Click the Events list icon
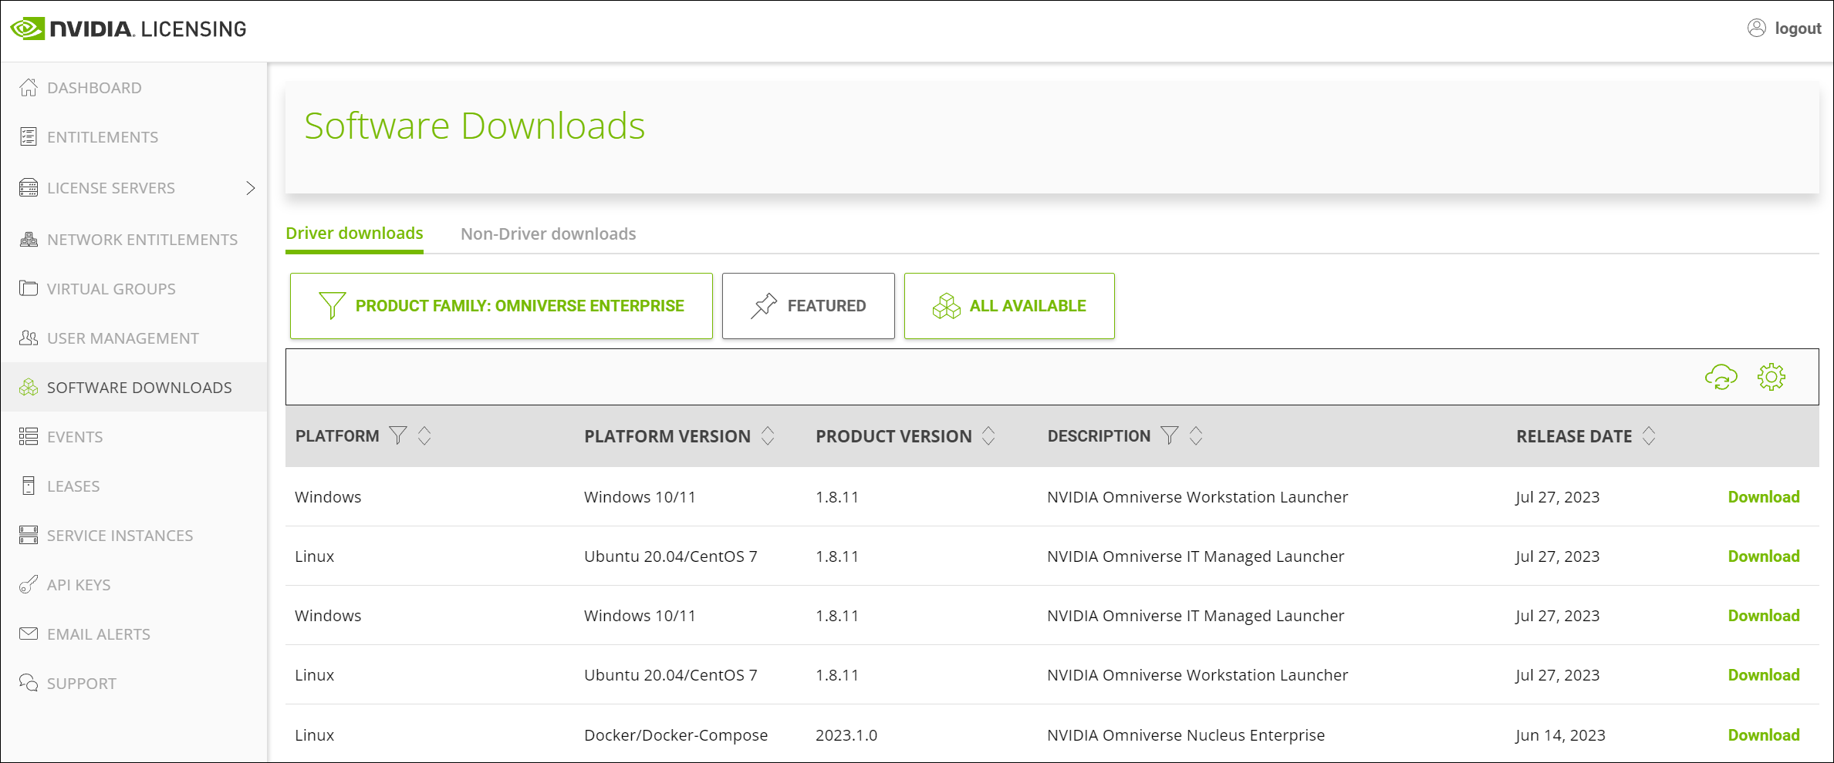Image resolution: width=1834 pixels, height=763 pixels. pyautogui.click(x=29, y=436)
